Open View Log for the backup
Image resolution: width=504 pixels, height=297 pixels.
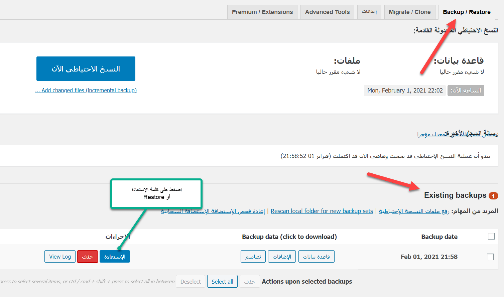click(x=60, y=257)
